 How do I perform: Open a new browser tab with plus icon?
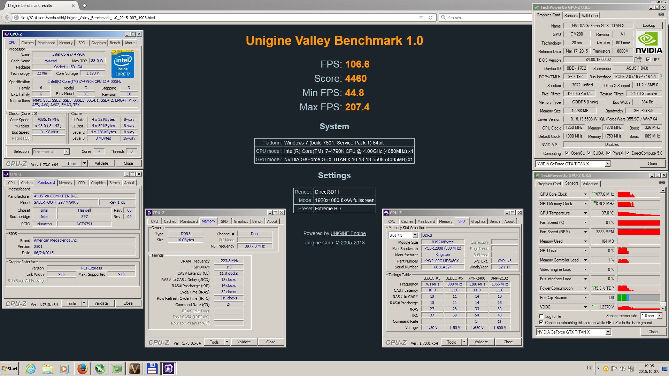point(84,6)
